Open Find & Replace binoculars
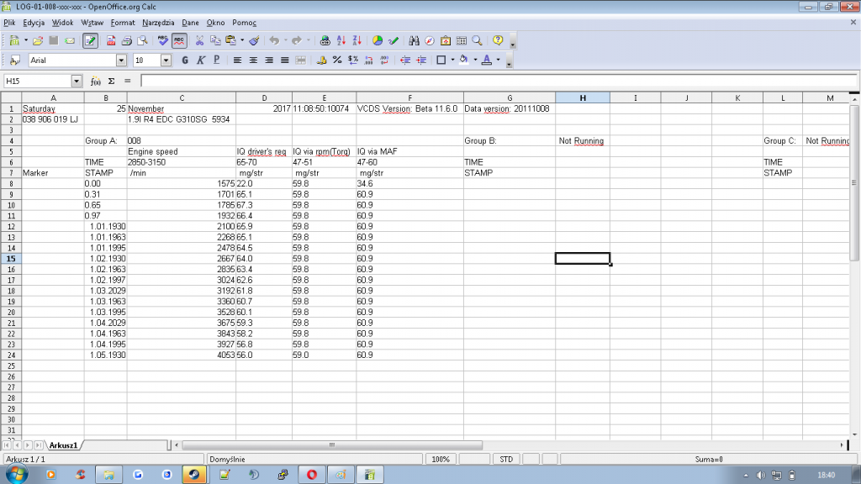The width and height of the screenshot is (861, 484). (414, 40)
